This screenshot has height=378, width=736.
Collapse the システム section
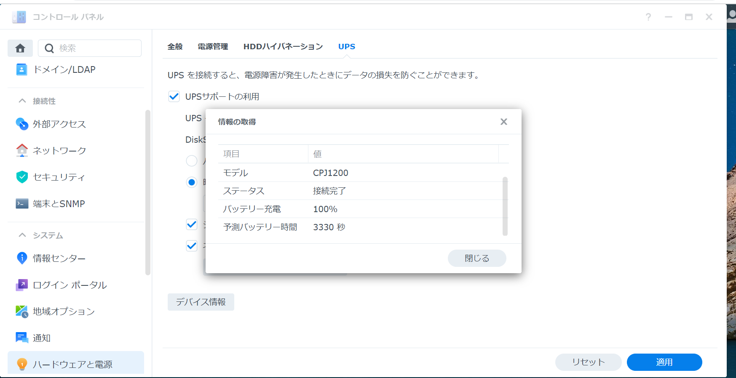point(22,235)
